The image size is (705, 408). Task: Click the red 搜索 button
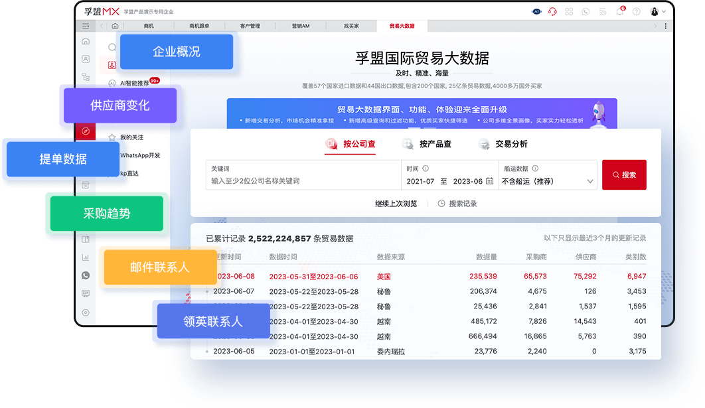623,174
